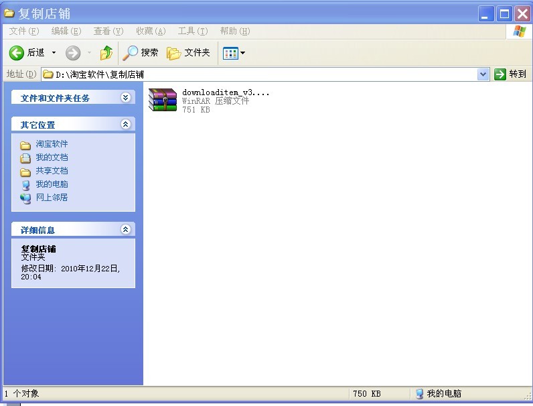
Task: Open 网上邻居 link
Action: [52, 197]
